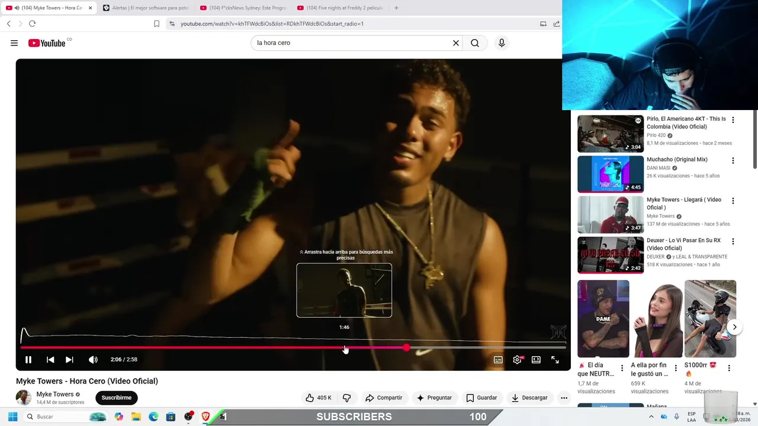Switch to the Myke Towers - Hora Cero tab
This screenshot has height=426, width=758.
49,8
